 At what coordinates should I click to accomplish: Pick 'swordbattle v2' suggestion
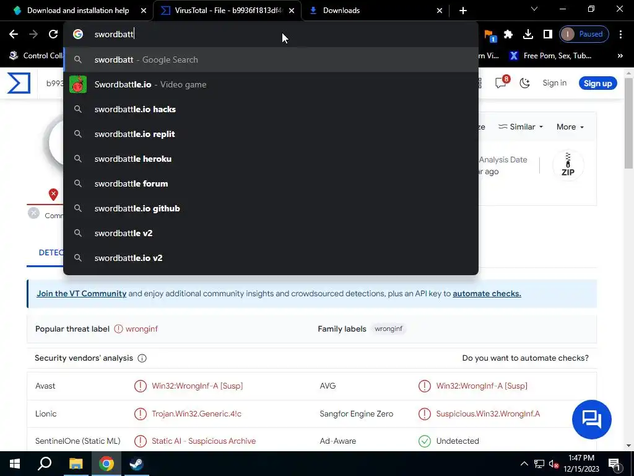coord(271,233)
